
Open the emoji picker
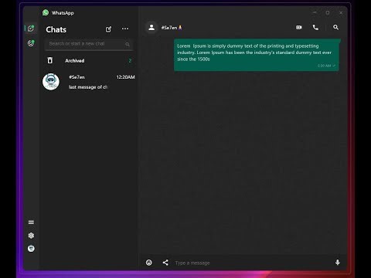[x=149, y=263]
